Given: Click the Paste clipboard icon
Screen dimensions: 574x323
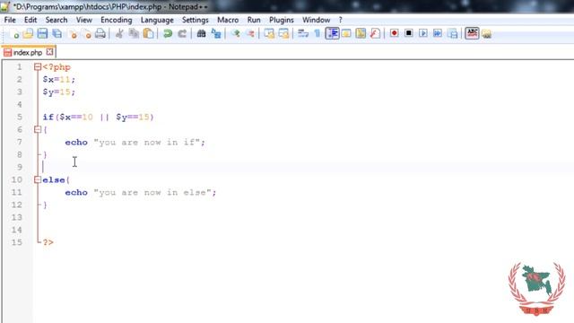Looking at the screenshot, I should click(x=148, y=34).
